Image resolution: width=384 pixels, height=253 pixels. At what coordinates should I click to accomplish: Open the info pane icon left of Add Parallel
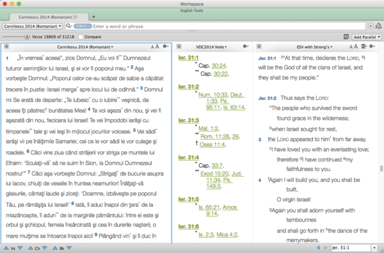point(346,37)
